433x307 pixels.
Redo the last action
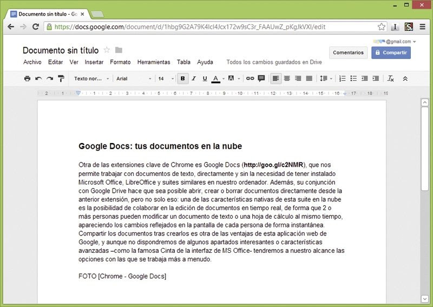click(50, 79)
